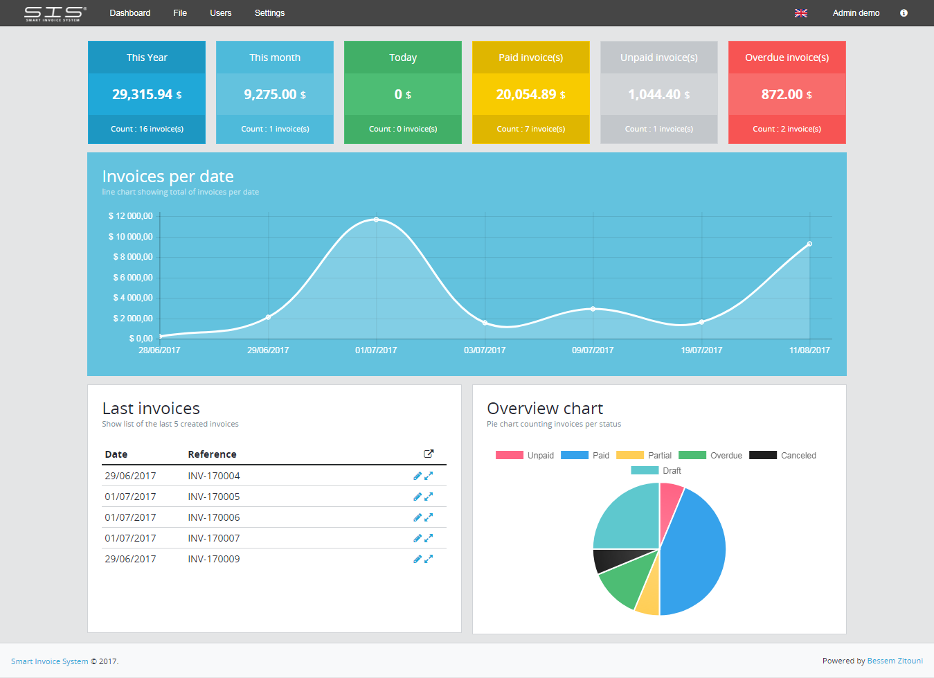This screenshot has width=934, height=678.
Task: Toggle the Paid slice via its legend entry
Action: tap(600, 455)
